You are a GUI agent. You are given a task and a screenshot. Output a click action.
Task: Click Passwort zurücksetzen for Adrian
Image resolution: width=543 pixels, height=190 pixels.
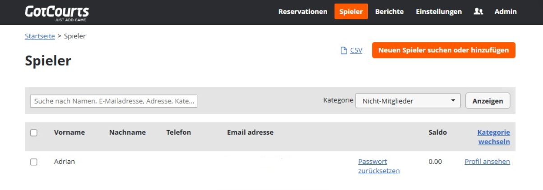click(x=379, y=166)
